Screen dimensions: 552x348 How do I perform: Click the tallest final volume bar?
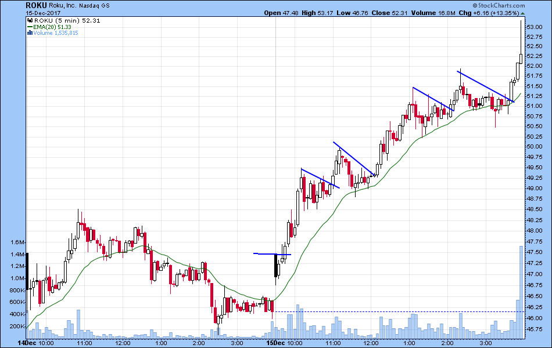pos(521,292)
